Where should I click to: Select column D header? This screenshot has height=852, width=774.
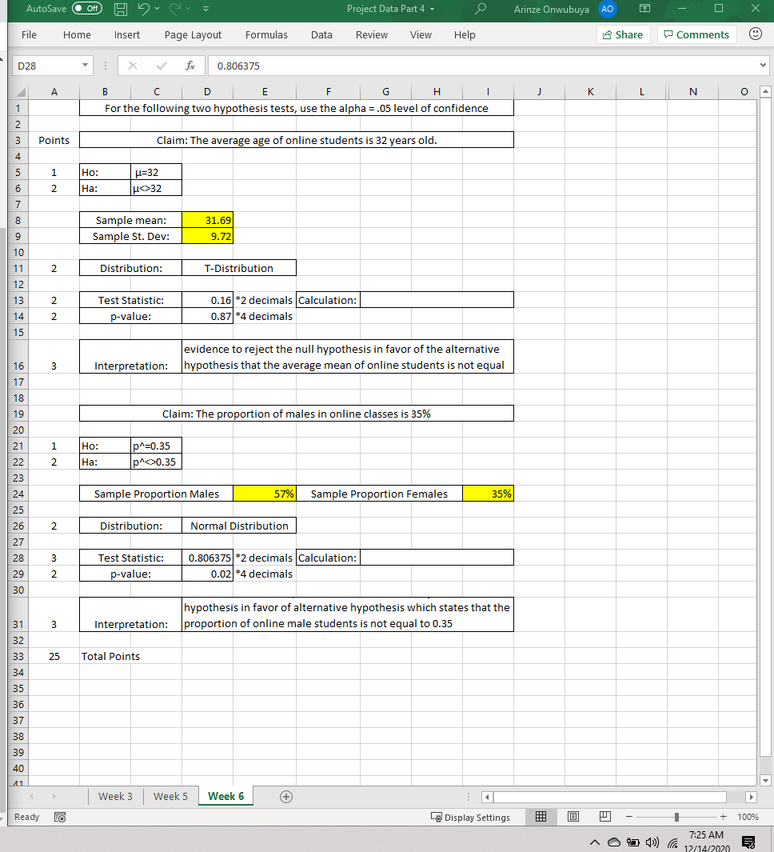click(207, 92)
